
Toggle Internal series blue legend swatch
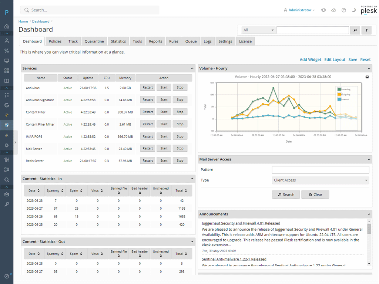[339, 99]
